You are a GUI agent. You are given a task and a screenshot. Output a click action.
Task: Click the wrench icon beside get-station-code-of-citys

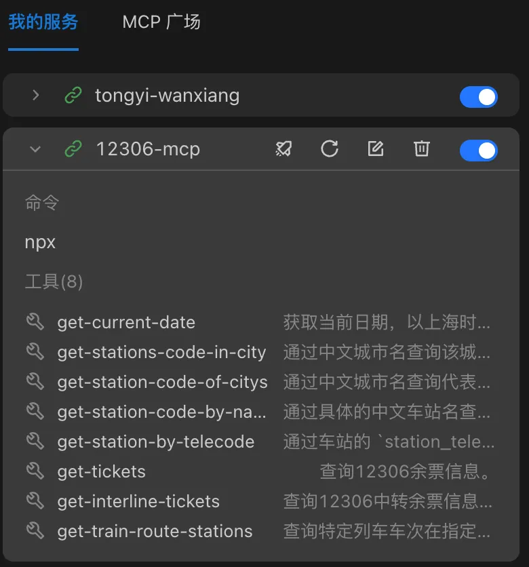[35, 381]
